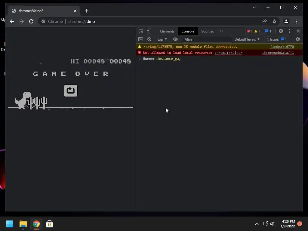The height and width of the screenshot is (231, 308).
Task: Close the DevTools panel
Action: point(298,31)
